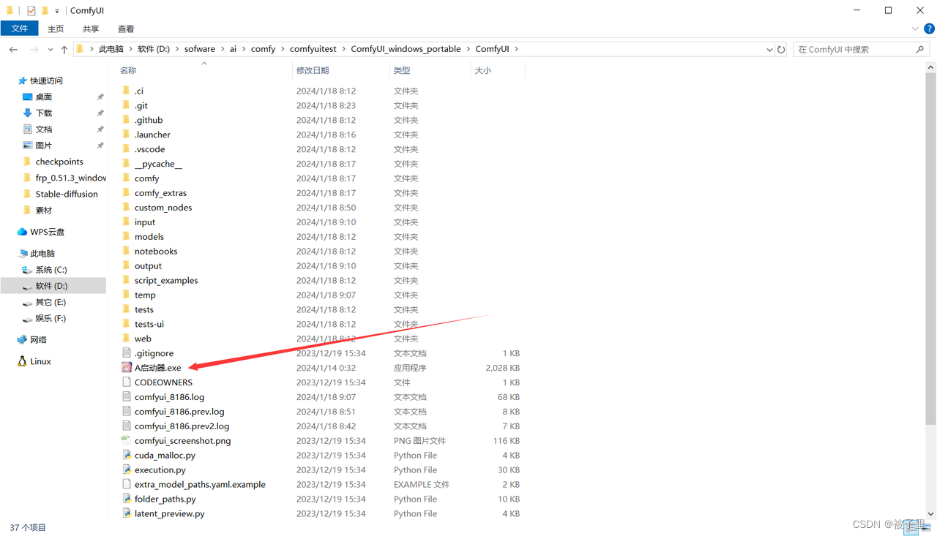This screenshot has width=937, height=536.
Task: Select the tests-ui folder
Action: pyautogui.click(x=149, y=324)
